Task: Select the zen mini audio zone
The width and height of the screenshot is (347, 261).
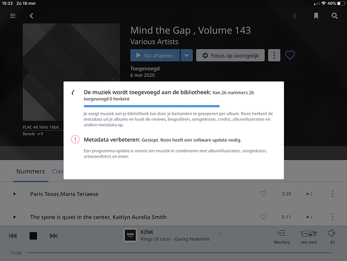Action: 309,237
